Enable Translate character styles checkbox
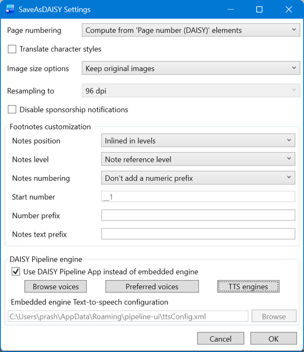 (12, 49)
